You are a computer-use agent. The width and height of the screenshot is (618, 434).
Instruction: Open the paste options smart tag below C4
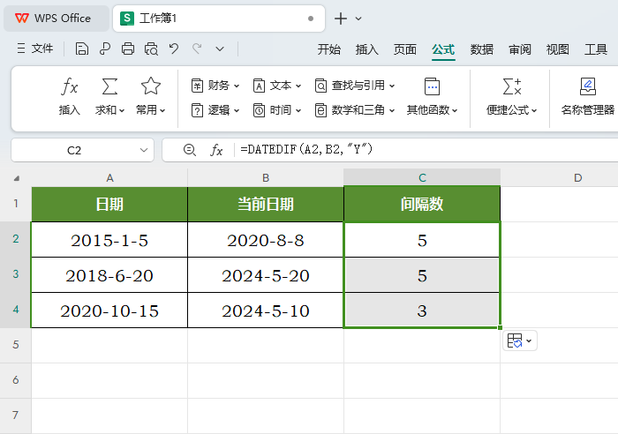tap(519, 340)
